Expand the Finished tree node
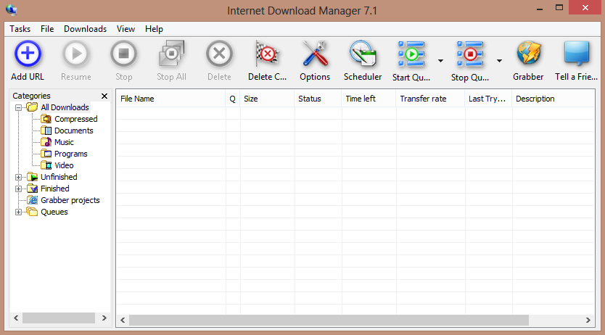This screenshot has height=335, width=605. [18, 189]
